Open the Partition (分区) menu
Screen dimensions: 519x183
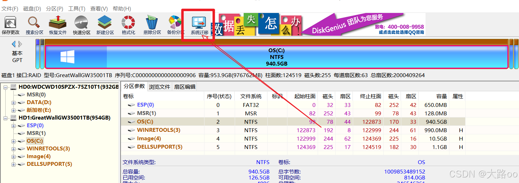click(54, 8)
